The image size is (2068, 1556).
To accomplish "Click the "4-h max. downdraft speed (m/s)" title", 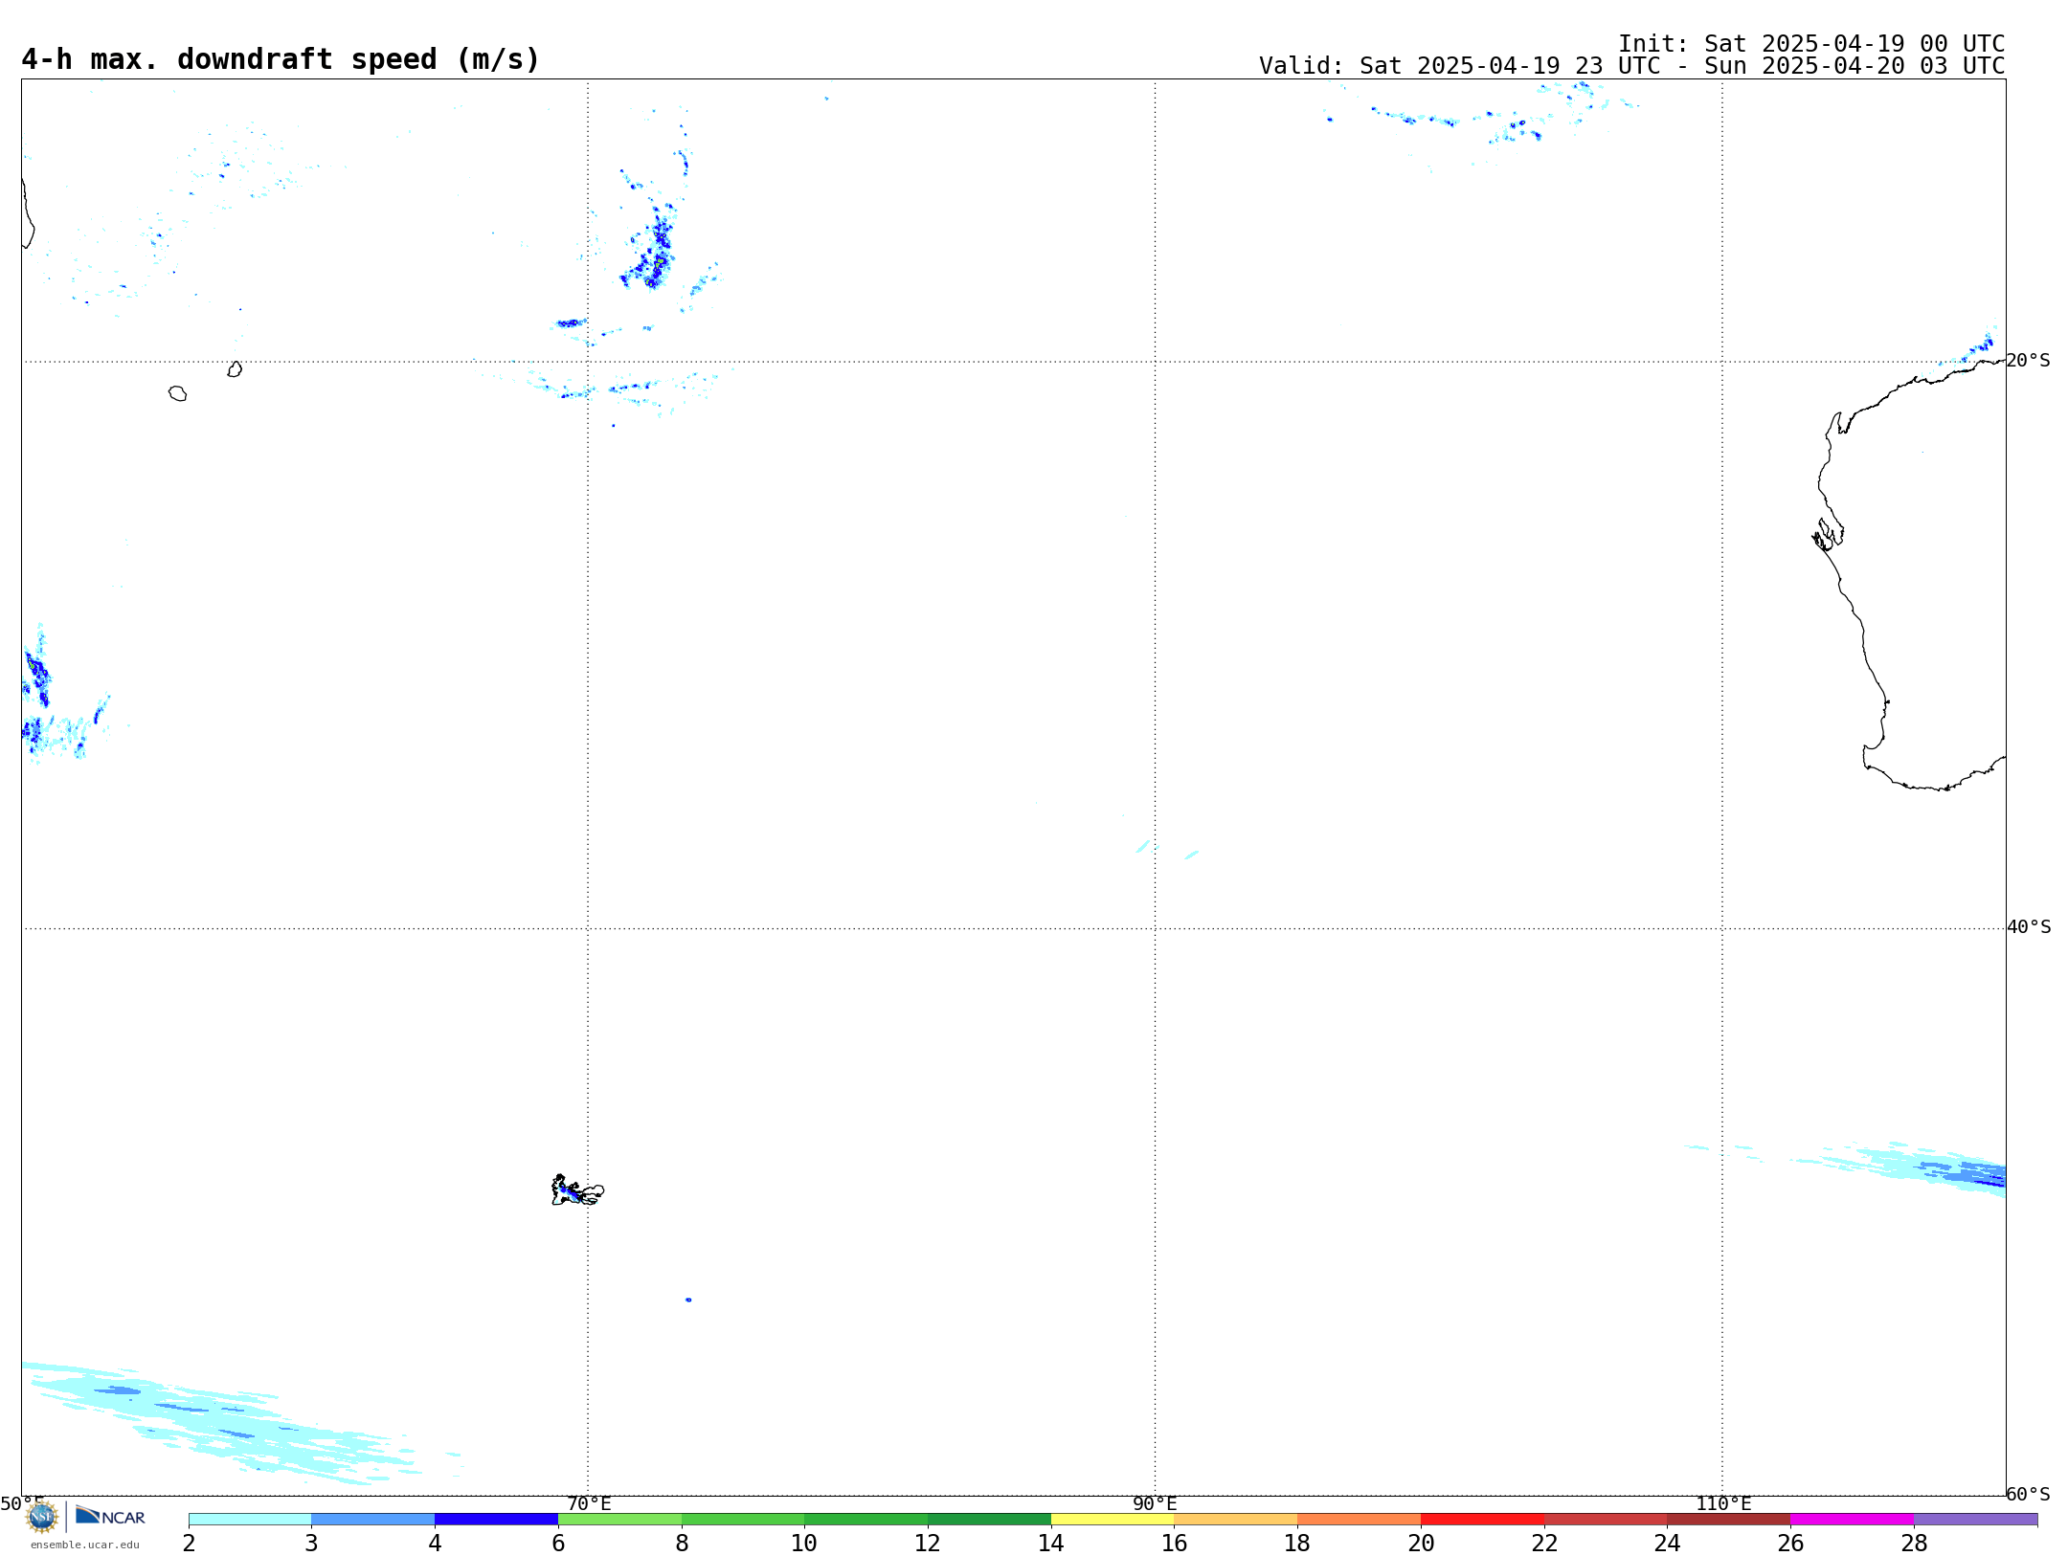I will coord(281,59).
